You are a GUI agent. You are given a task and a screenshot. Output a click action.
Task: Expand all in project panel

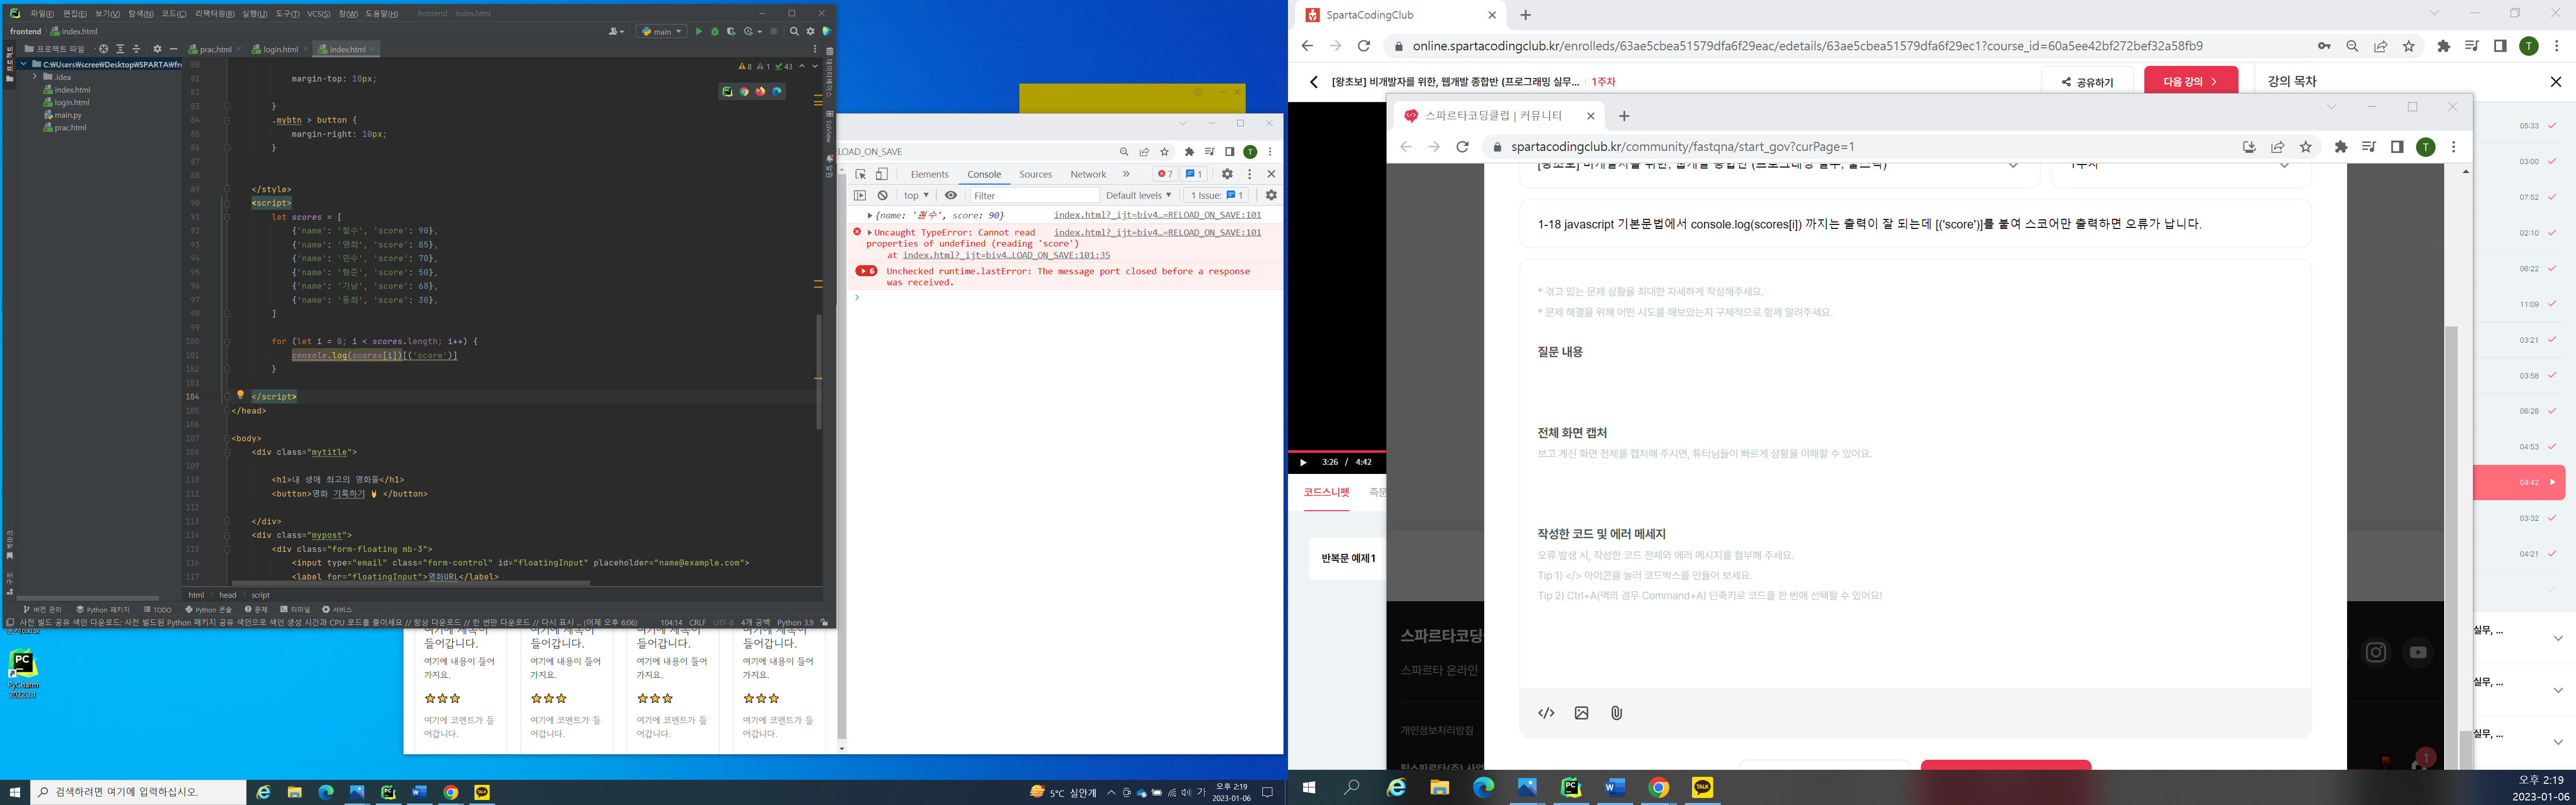(120, 49)
